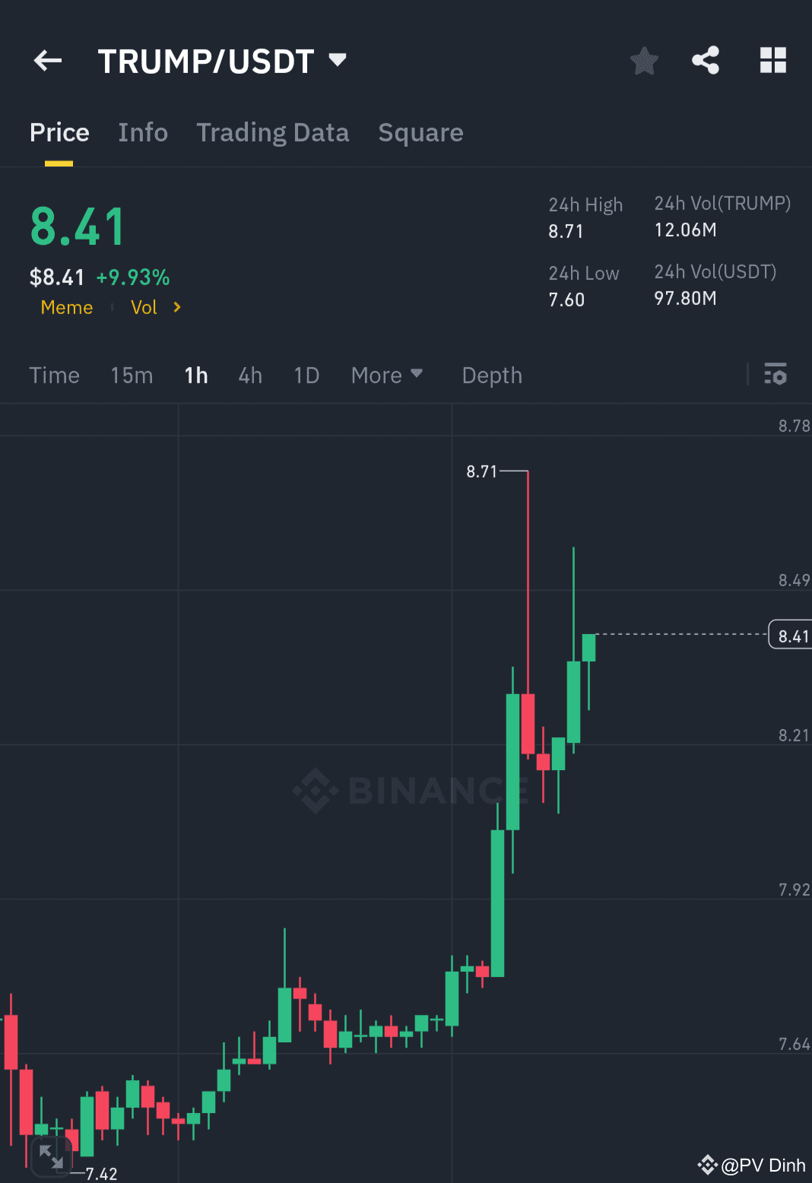Open the Meme tag link
Screen dimensions: 812x1183
(x=66, y=307)
